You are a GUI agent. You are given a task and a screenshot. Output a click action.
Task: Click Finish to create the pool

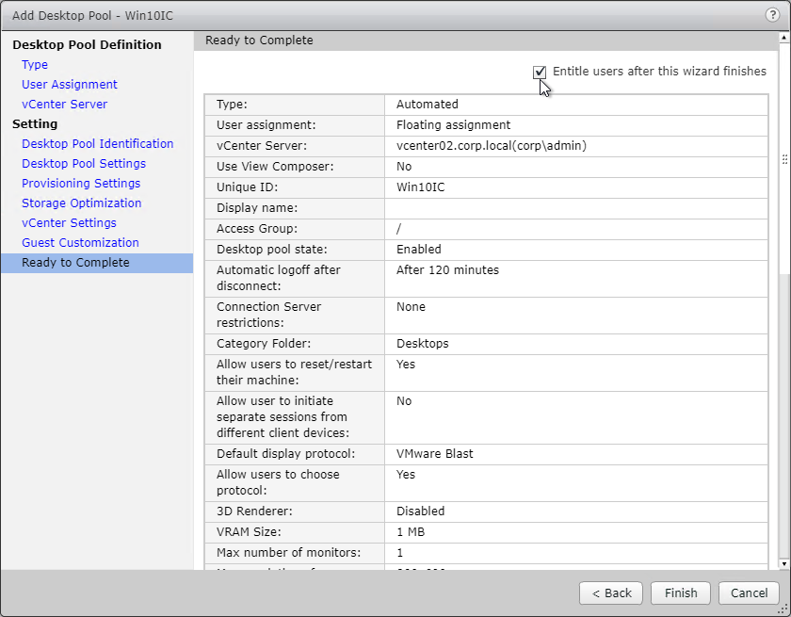[681, 593]
